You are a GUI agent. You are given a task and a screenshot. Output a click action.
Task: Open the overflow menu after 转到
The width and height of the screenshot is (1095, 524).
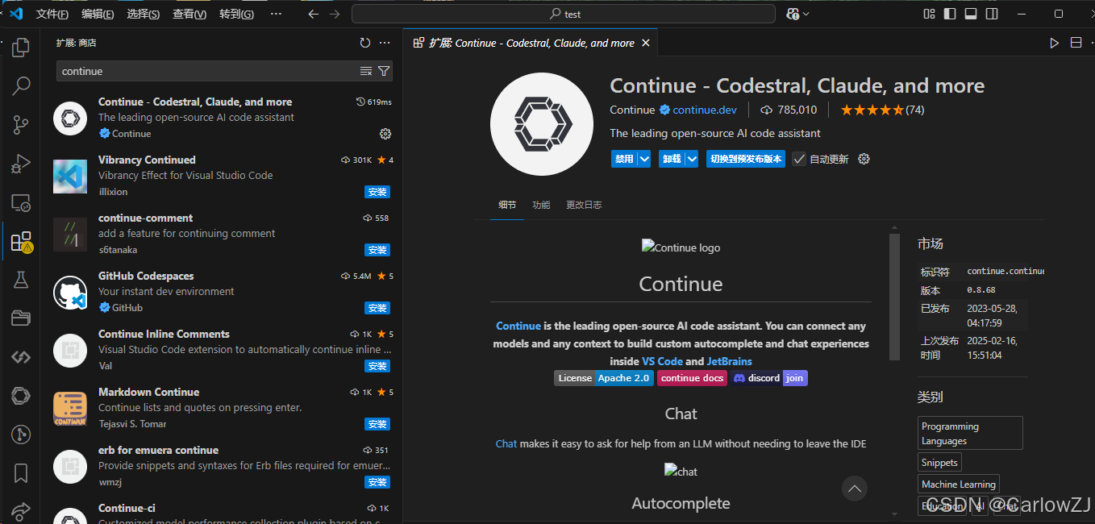(x=276, y=14)
